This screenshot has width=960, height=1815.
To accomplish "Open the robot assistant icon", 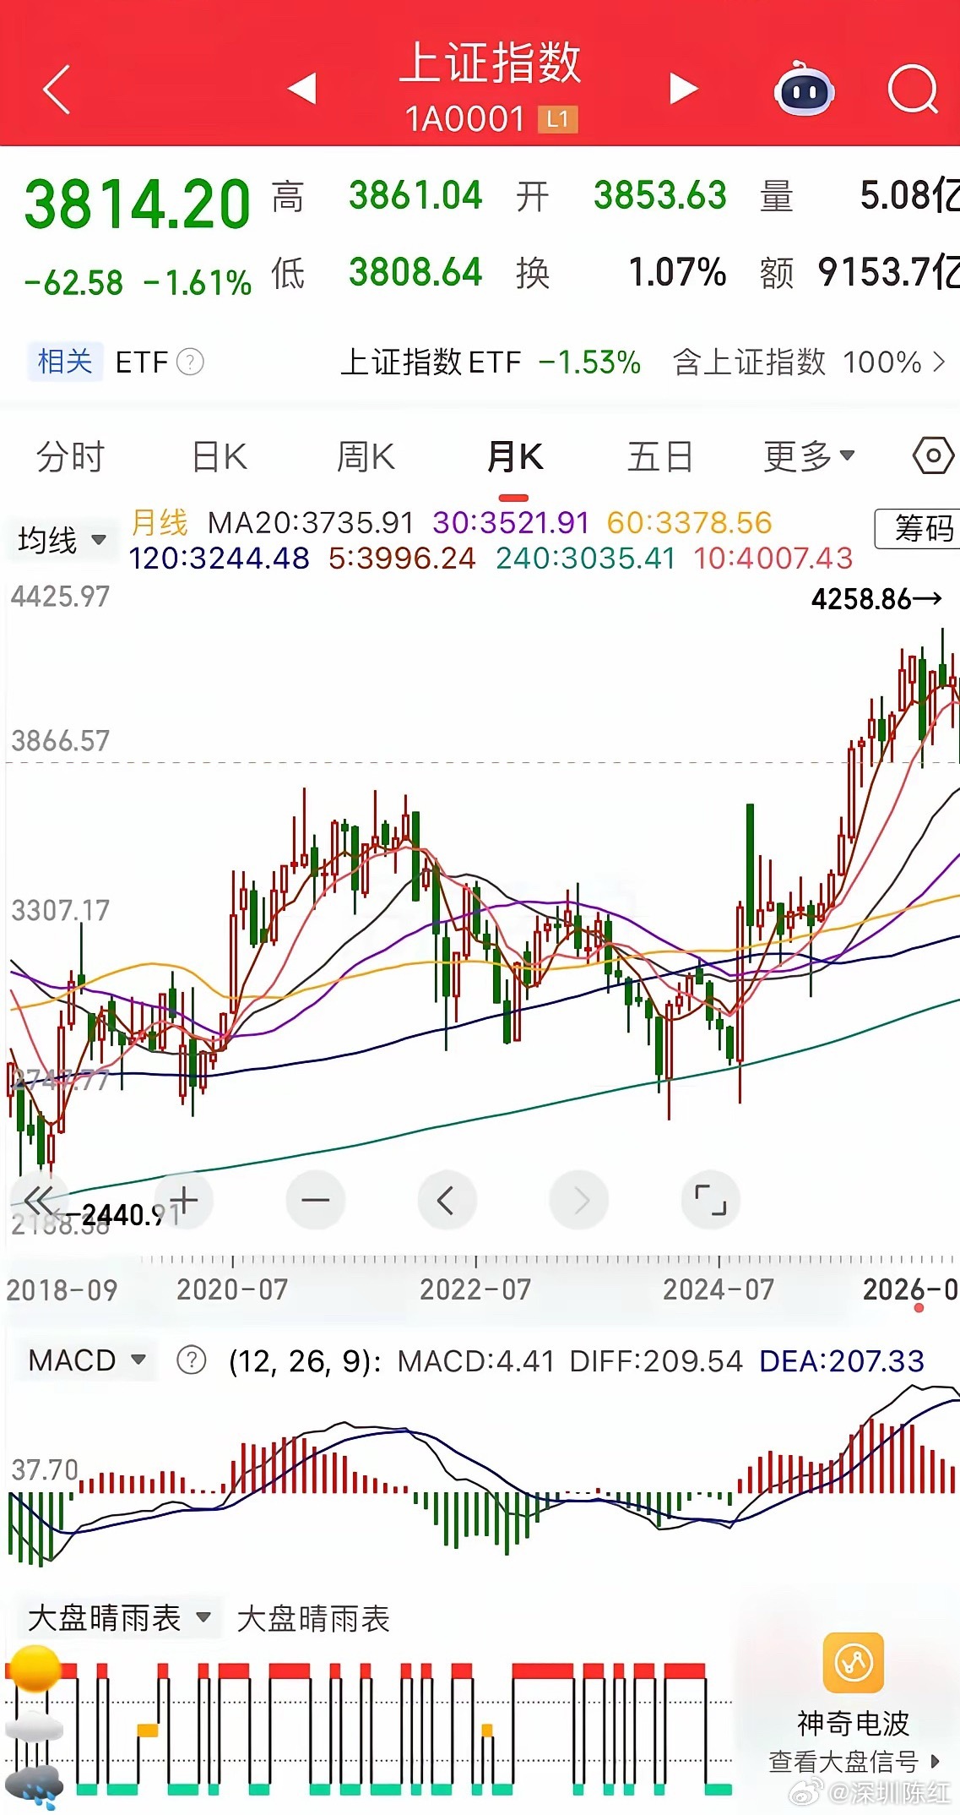I will pos(804,89).
